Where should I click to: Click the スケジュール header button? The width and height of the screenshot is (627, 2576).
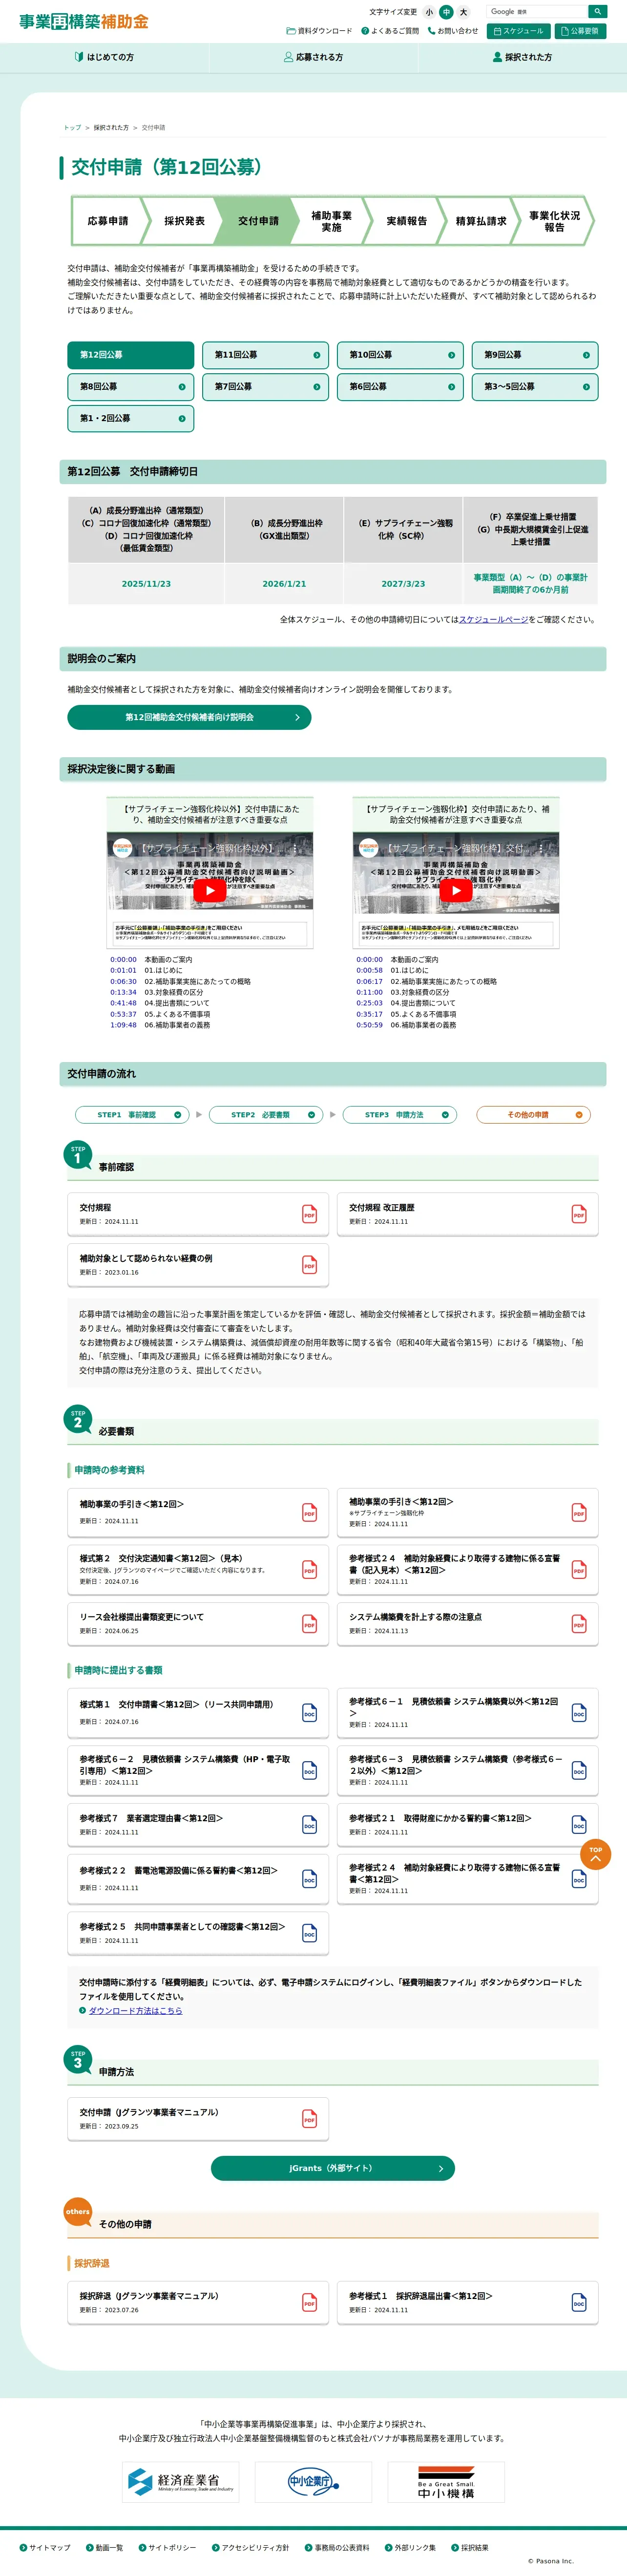(x=518, y=31)
